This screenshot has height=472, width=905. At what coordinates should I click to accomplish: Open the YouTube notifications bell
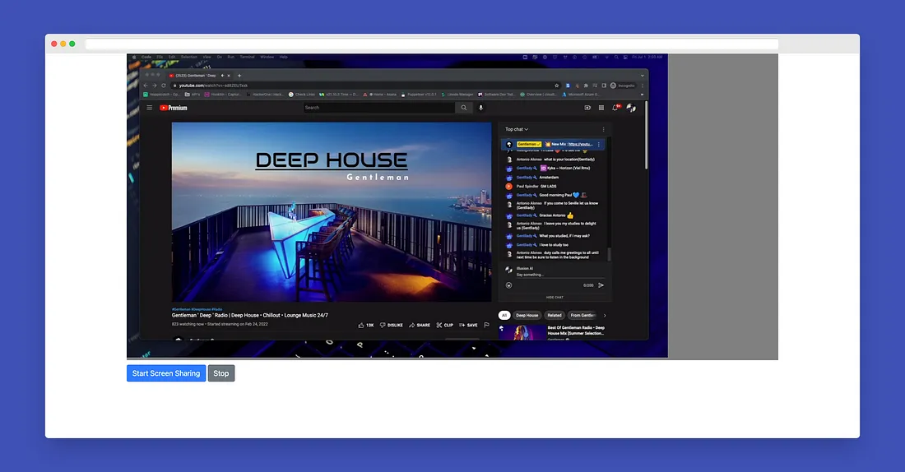615,108
